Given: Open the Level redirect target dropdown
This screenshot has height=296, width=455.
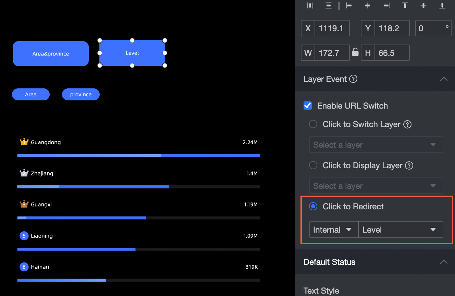Looking at the screenshot, I should point(401,230).
